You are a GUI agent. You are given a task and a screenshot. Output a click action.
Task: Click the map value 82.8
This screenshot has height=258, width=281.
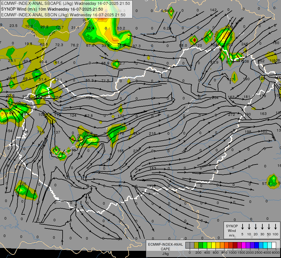[89, 116]
